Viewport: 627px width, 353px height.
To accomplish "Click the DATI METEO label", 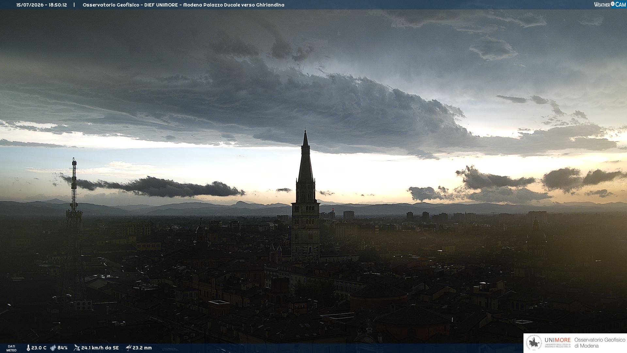I will 11,348.
